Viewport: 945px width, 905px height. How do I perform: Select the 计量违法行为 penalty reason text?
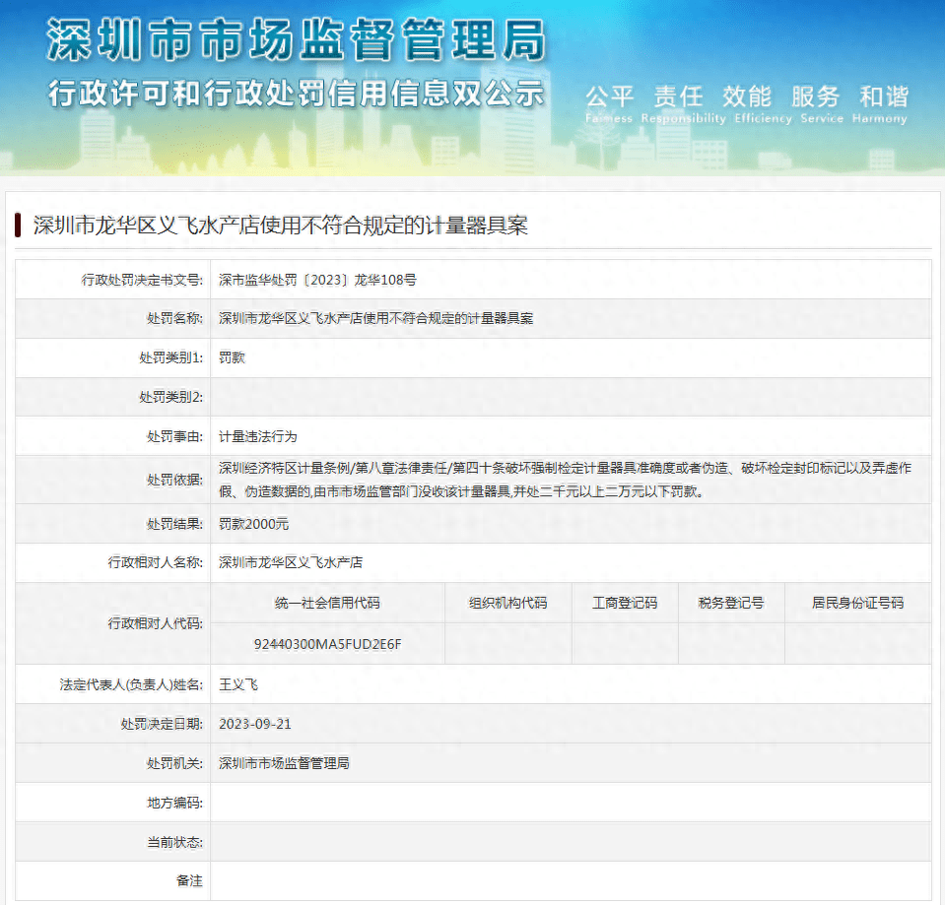[257, 436]
